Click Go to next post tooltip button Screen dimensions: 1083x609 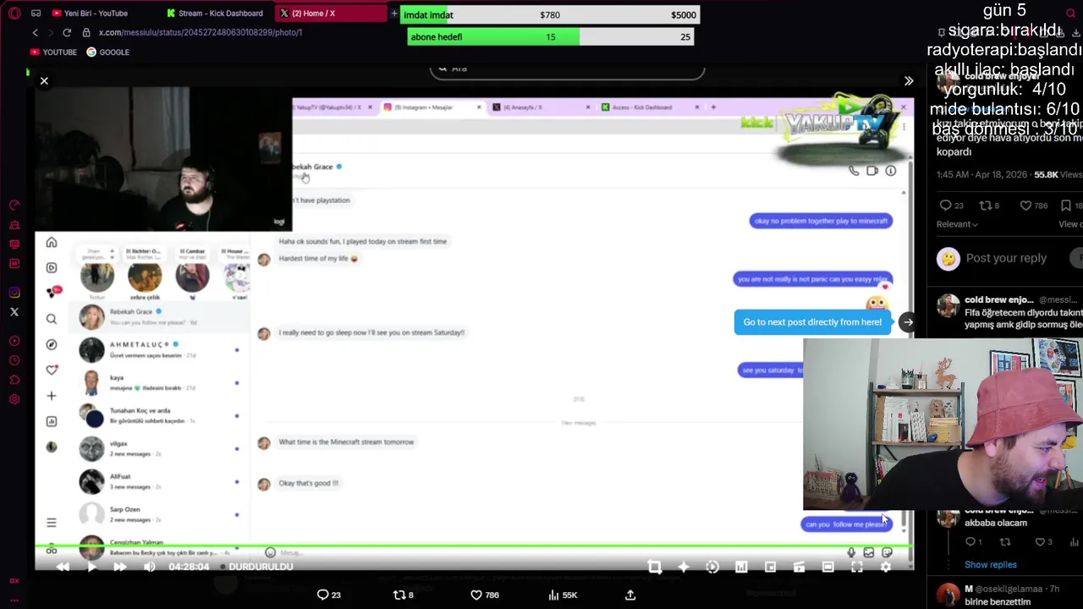click(812, 322)
